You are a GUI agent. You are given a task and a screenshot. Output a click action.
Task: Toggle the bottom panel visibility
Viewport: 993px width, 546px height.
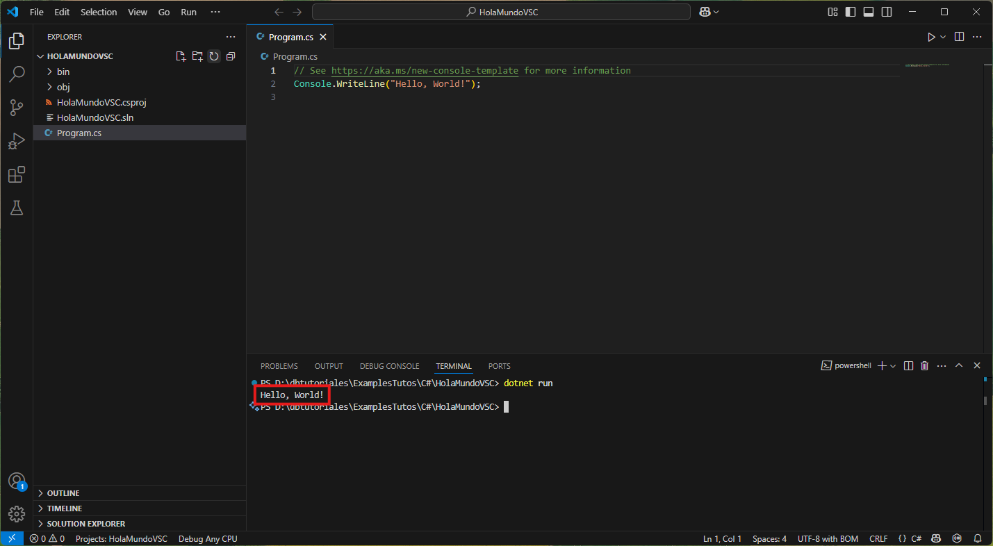[869, 12]
